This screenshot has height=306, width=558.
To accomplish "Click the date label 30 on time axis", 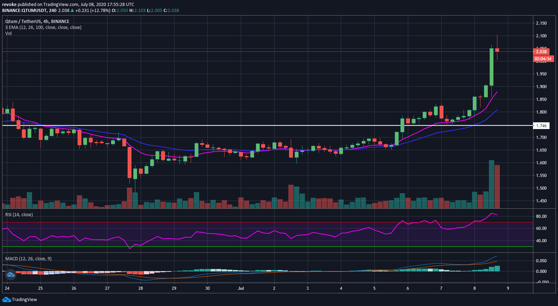I will click(207, 288).
